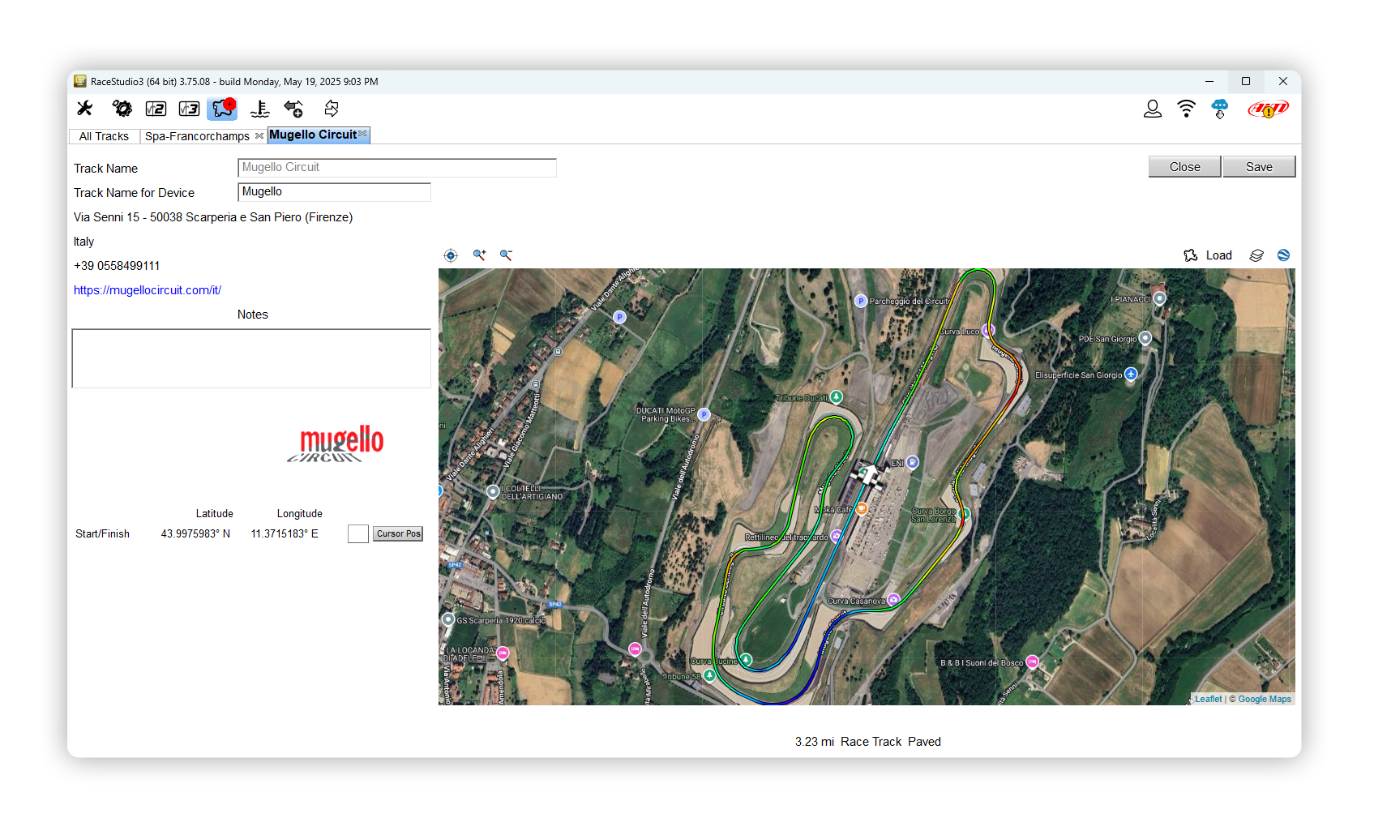Click the Curva Borgo San Lorenzo marker
The image size is (1374, 835).
965,513
